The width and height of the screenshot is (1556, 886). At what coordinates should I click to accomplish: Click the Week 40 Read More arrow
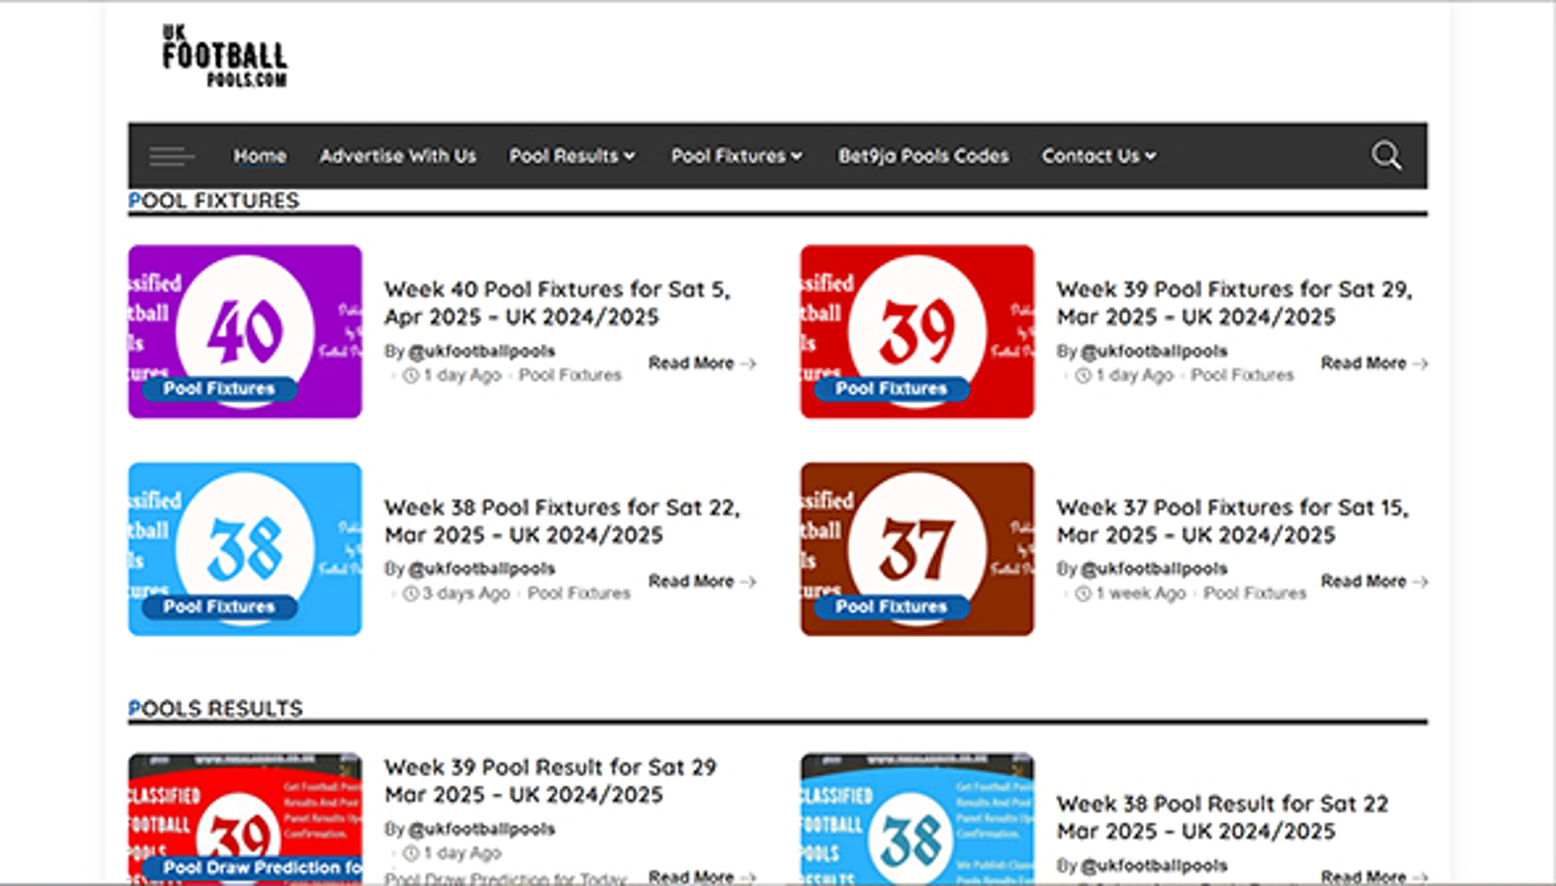tap(750, 363)
